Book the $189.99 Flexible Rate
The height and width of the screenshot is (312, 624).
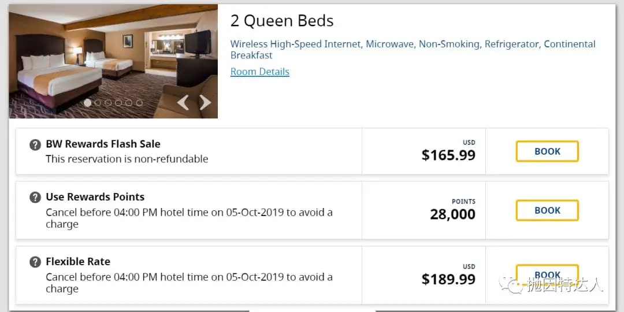547,275
